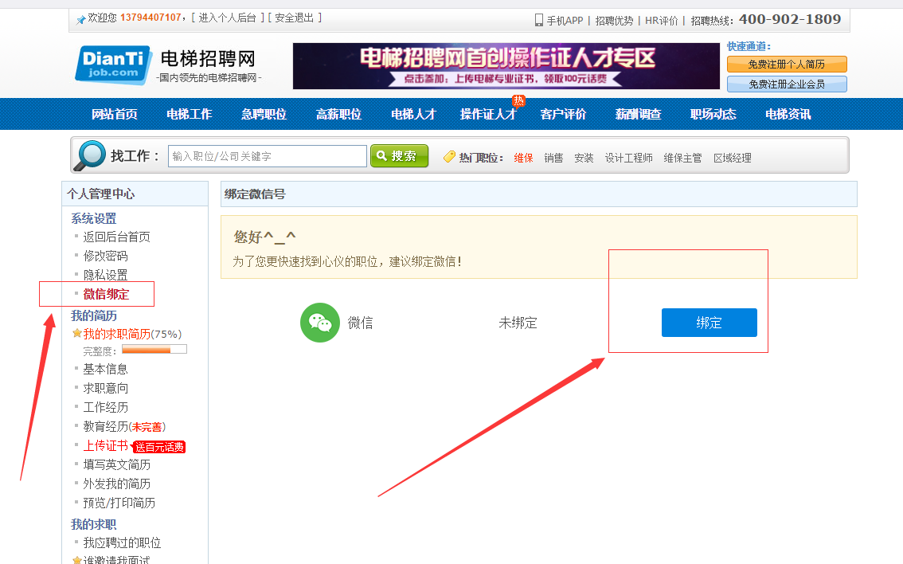The width and height of the screenshot is (903, 564).
Task: Go to 急聘职位 in navigation
Action: [x=264, y=114]
